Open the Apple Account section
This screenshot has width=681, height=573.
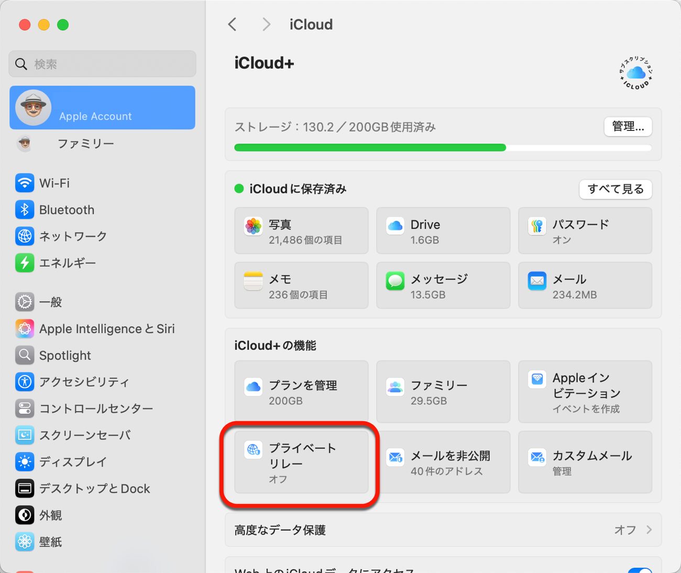[102, 108]
